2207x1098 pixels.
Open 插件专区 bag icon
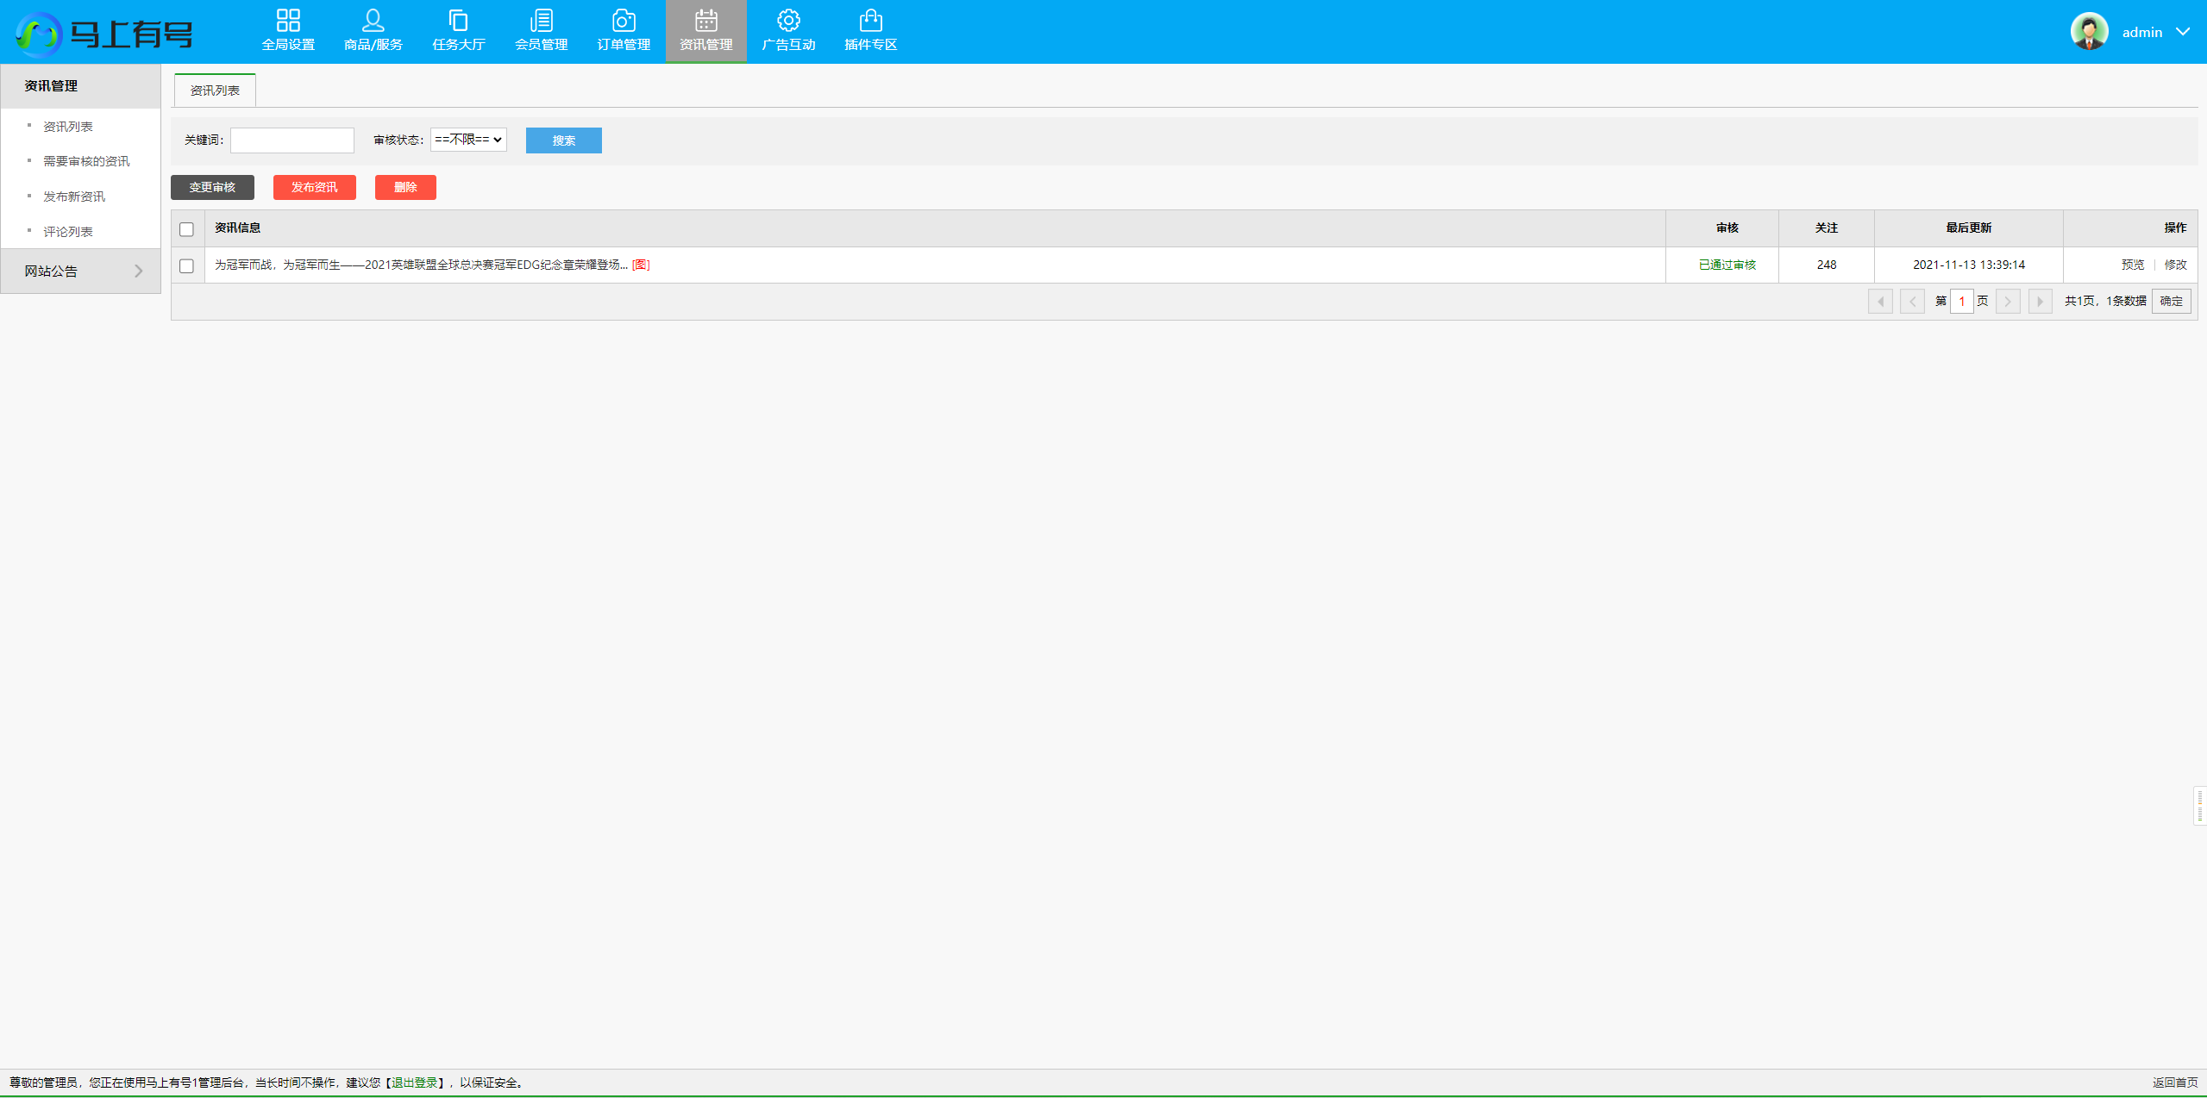[x=870, y=21]
